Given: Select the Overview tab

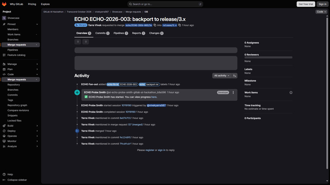Looking at the screenshot, I should pos(84,33).
